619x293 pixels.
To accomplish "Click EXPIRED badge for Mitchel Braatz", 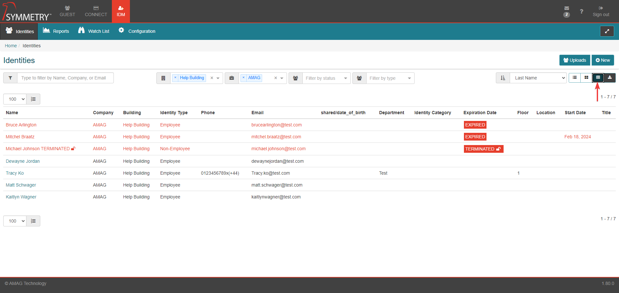I will point(475,137).
